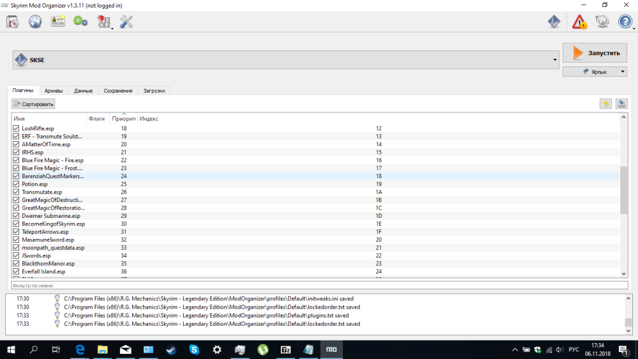Screen dimensions: 638x359
Task: Expand the Ярлык shortcut dropdown arrow
Action: [x=623, y=72]
